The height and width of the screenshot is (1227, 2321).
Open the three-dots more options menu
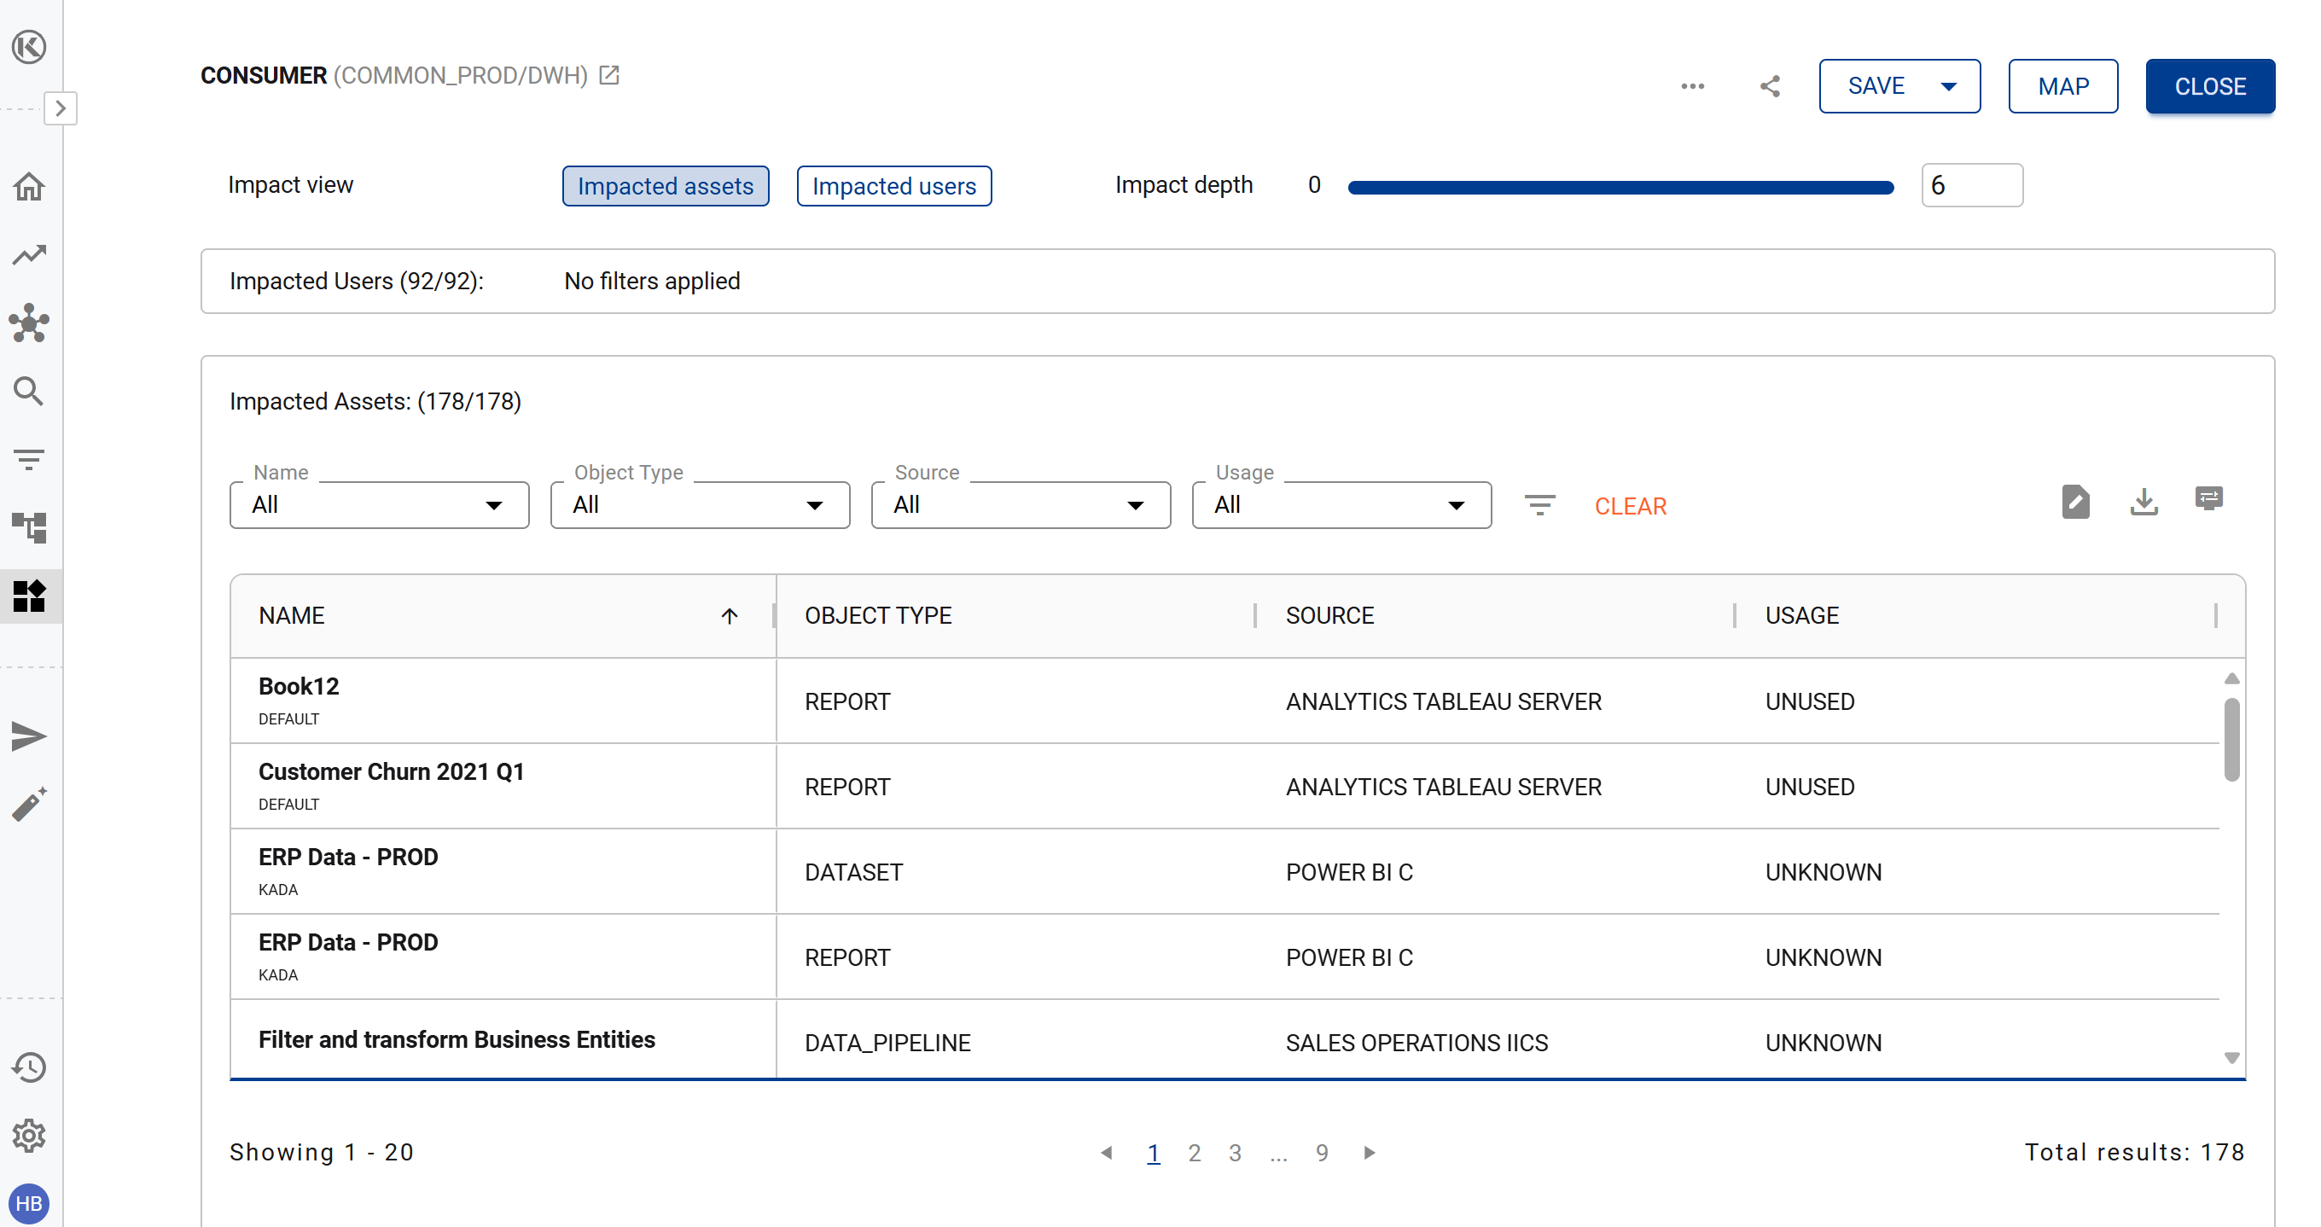coord(1692,86)
